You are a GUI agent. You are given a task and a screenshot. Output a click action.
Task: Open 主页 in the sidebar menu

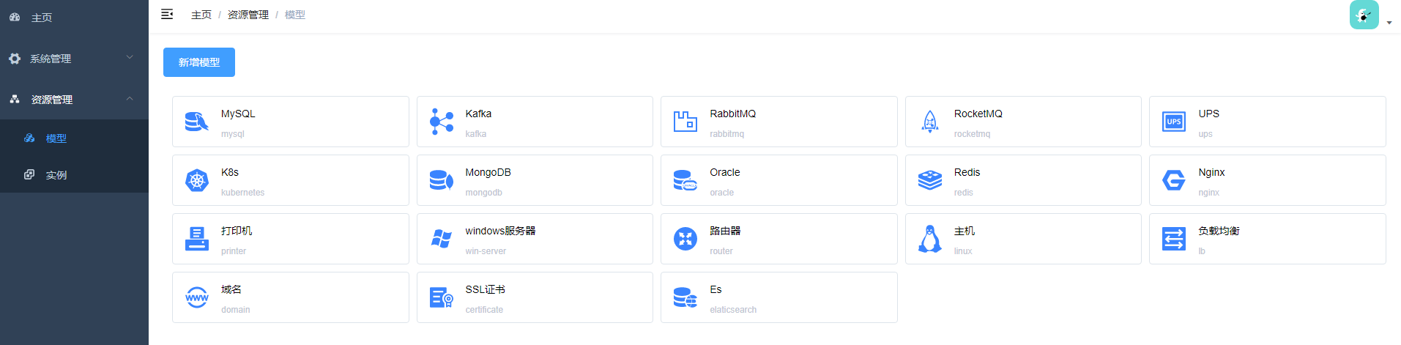[x=74, y=18]
